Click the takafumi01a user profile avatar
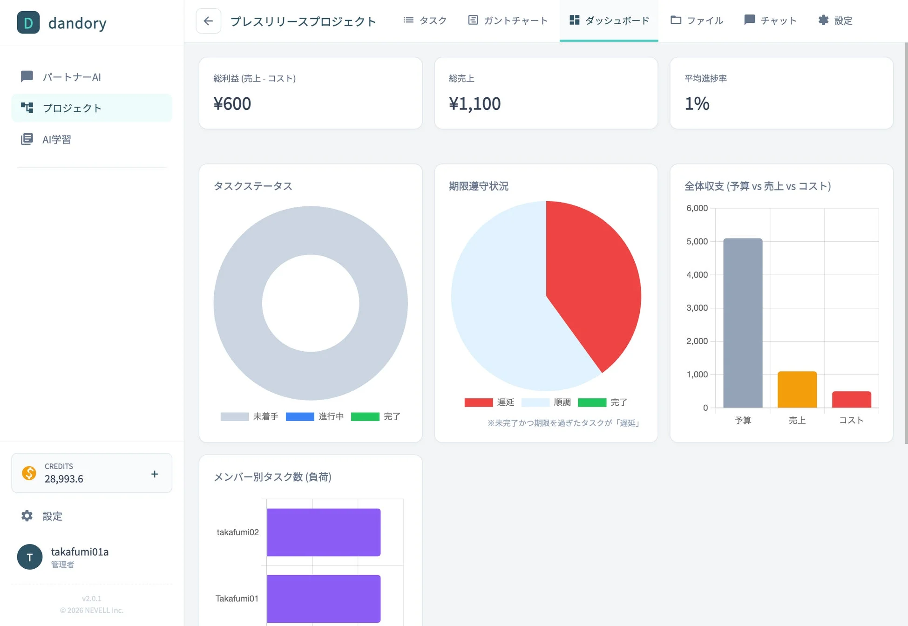908x626 pixels. [29, 557]
